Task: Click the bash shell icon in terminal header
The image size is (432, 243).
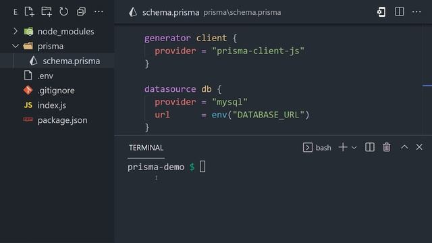Action: 308,147
